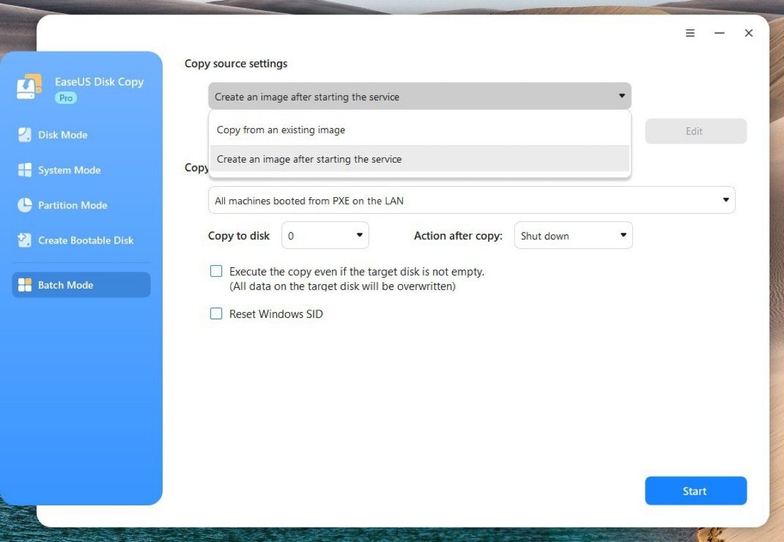Click the greyed Edit button
The width and height of the screenshot is (784, 542).
tap(696, 131)
